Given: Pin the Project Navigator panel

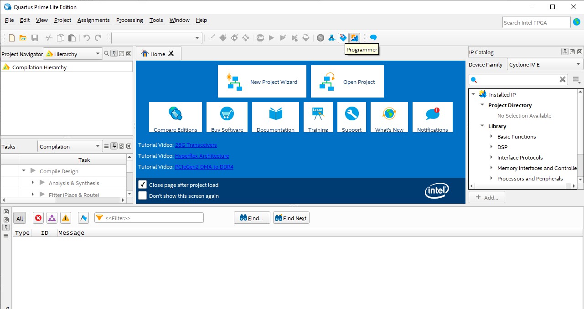Looking at the screenshot, I should [x=114, y=54].
